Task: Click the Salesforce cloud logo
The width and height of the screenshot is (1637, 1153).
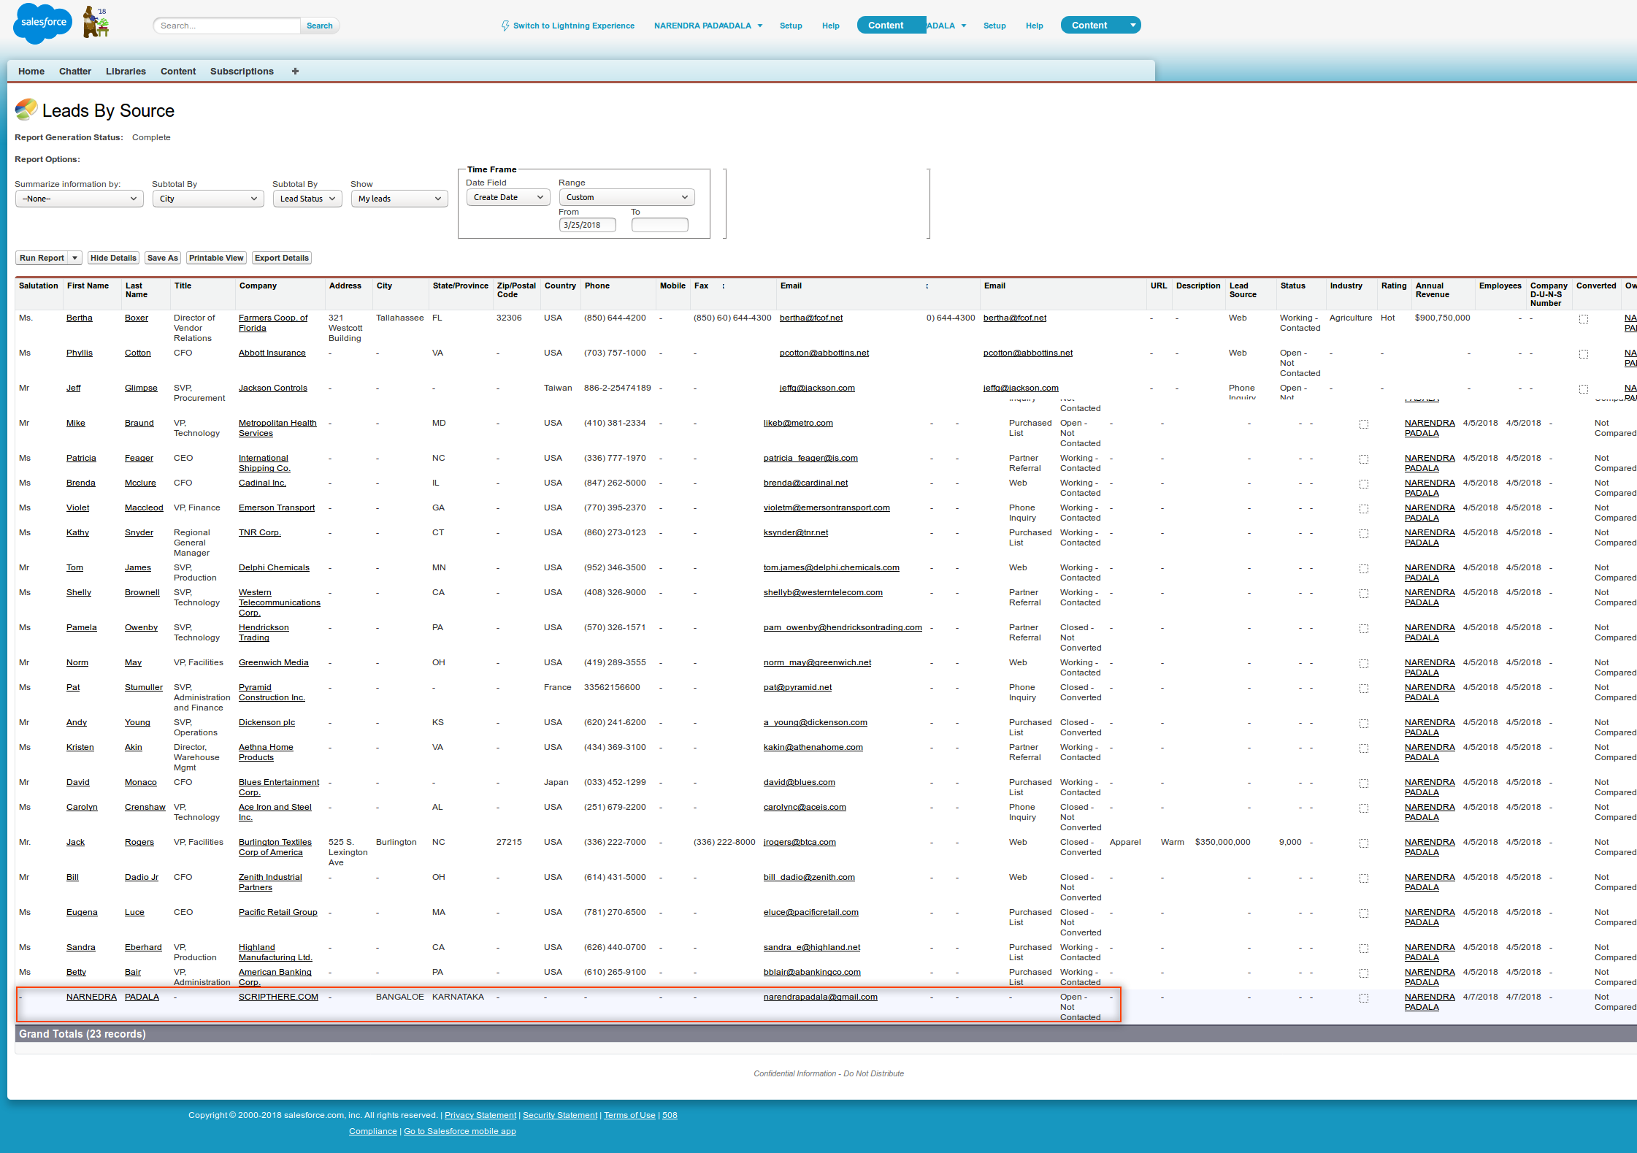Action: (x=43, y=23)
